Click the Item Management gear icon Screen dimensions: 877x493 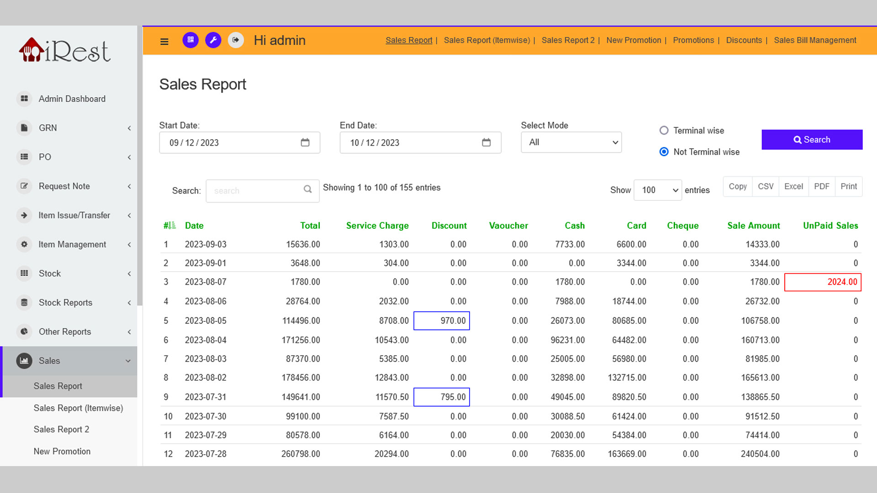(24, 244)
